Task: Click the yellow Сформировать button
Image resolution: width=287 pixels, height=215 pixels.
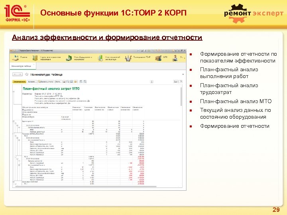Action: (x=20, y=82)
